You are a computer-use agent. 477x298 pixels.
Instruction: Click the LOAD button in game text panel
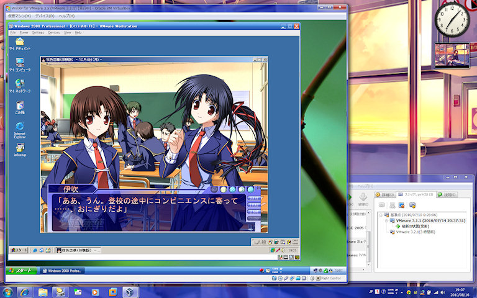click(x=254, y=205)
